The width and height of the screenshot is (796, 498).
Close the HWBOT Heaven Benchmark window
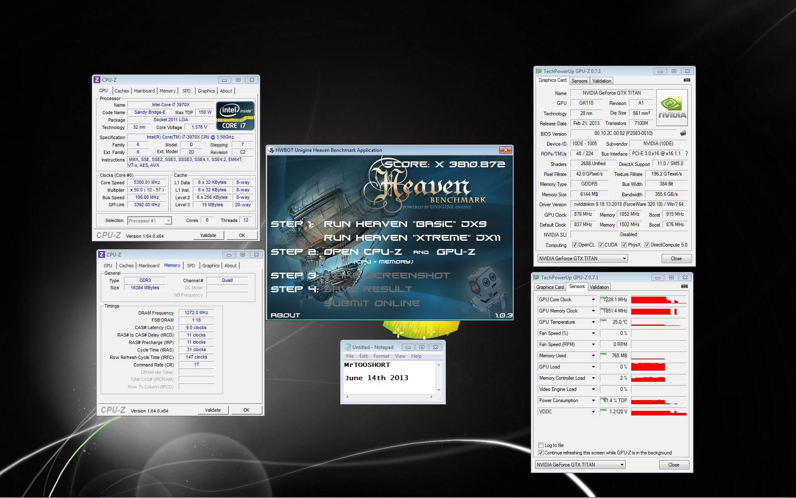pyautogui.click(x=505, y=150)
